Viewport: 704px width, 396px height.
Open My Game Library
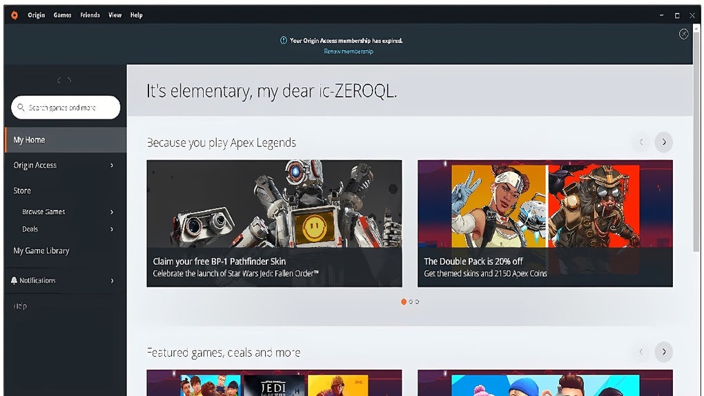pos(41,251)
